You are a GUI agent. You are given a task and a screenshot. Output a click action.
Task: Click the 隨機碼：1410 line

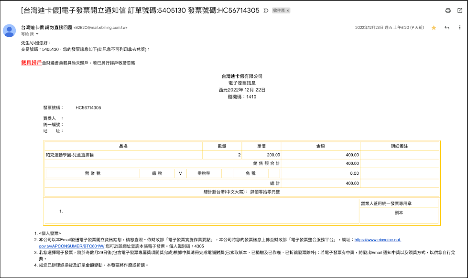(242, 96)
